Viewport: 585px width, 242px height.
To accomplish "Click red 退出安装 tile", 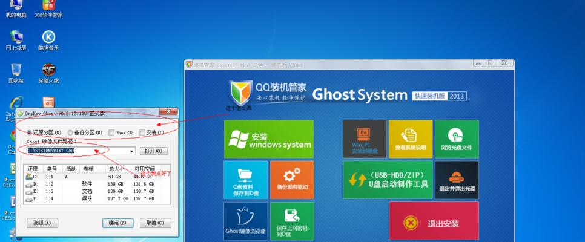I will click(x=434, y=221).
